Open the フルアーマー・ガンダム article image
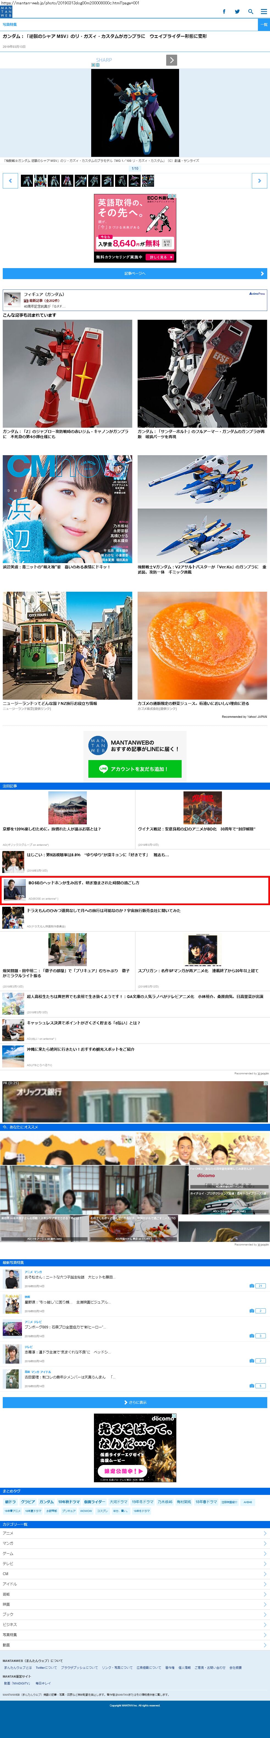Viewport: 270px width, 1738px height. (202, 374)
